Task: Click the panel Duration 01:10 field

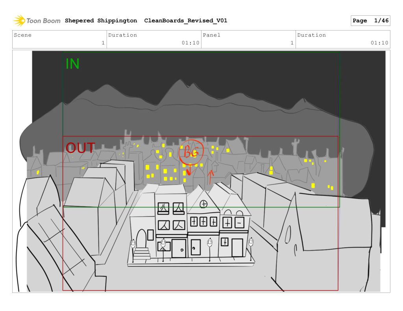Action: pyautogui.click(x=342, y=39)
